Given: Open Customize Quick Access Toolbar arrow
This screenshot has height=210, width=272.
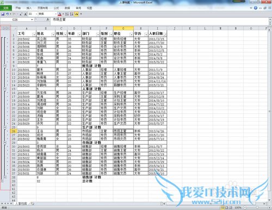Looking at the screenshot, I should (x=81, y=14).
